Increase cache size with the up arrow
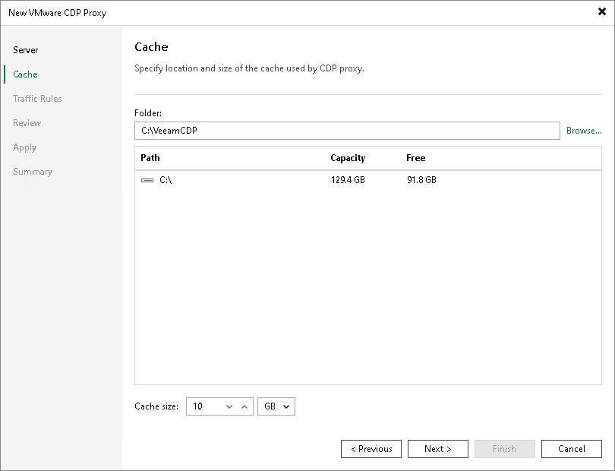This screenshot has width=615, height=471. tap(244, 406)
